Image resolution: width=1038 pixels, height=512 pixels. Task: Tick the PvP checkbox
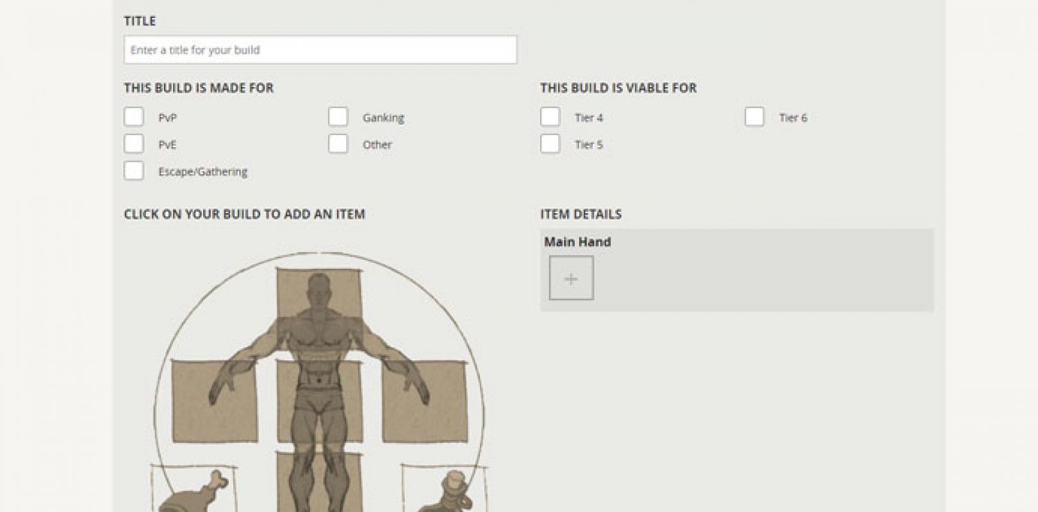tap(134, 117)
